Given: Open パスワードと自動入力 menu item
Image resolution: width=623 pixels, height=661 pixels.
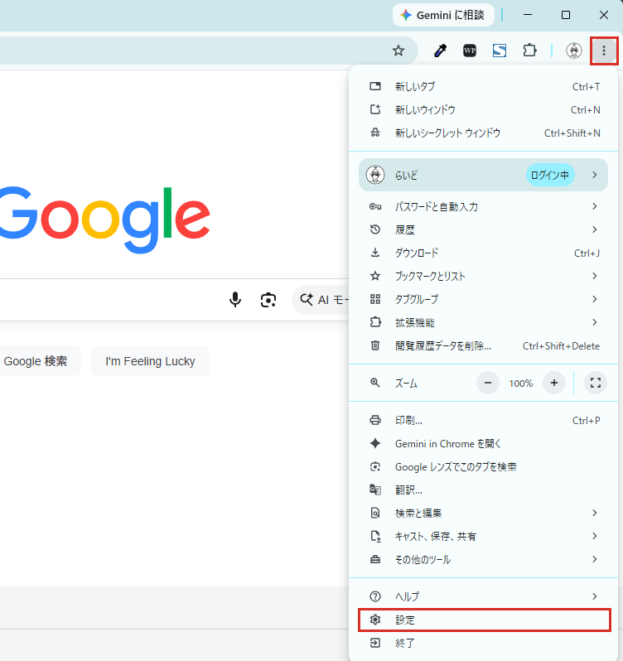Looking at the screenshot, I should click(484, 206).
